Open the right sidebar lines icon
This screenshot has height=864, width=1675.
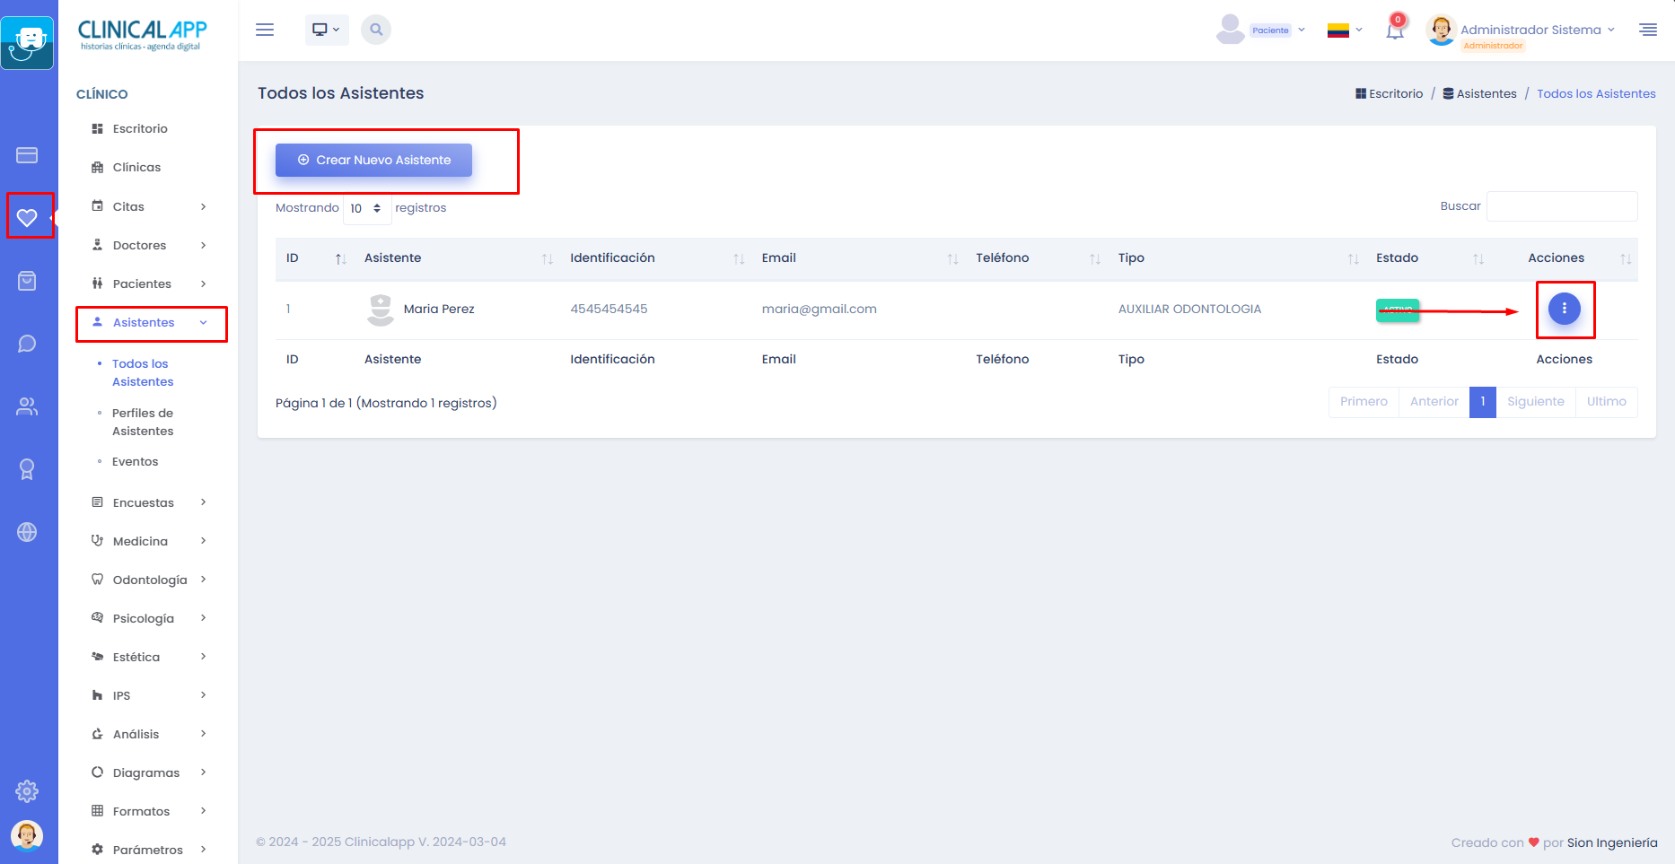1648,30
